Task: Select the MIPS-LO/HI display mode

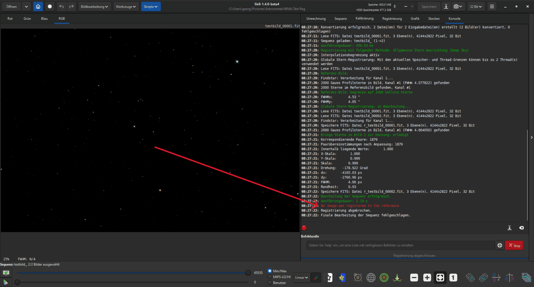Action: (x=270, y=277)
